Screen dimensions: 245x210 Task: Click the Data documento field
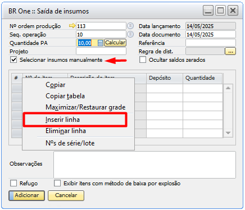click(x=211, y=34)
